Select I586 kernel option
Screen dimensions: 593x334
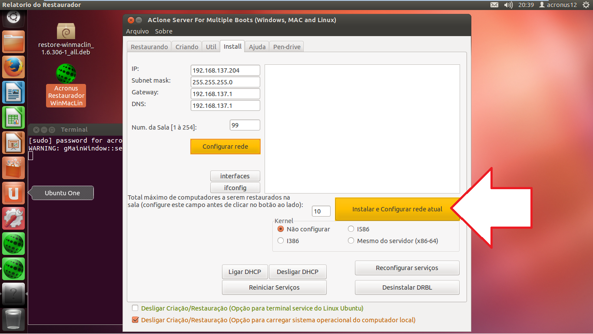coord(358,229)
